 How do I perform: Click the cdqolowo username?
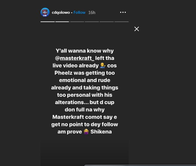61,12
